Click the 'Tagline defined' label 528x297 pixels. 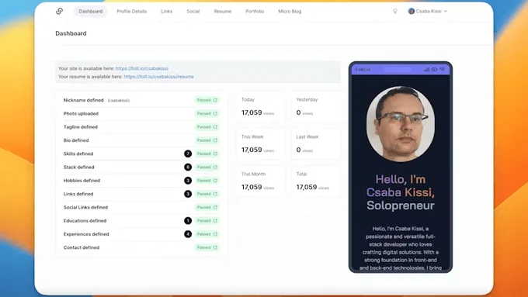(81, 127)
